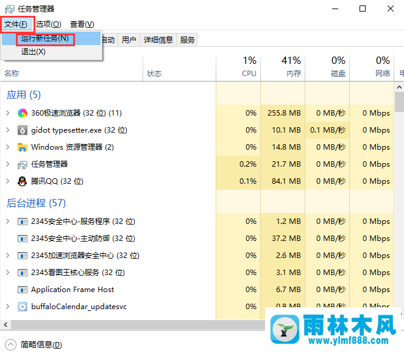Click the 84.1 MB memory value
Screen dimensions: 404x356
click(286, 181)
